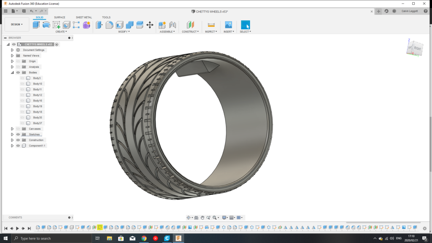Click the Orbit tool at screen bottom
This screenshot has width=432, height=243.
pyautogui.click(x=189, y=217)
